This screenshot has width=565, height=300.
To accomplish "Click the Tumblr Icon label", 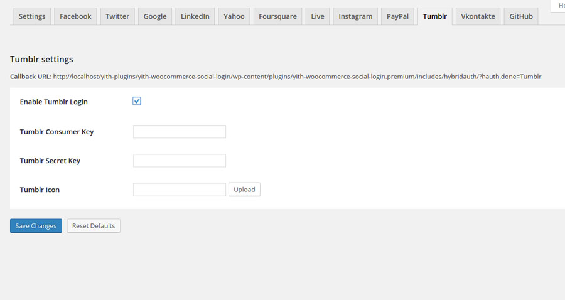I will point(40,190).
